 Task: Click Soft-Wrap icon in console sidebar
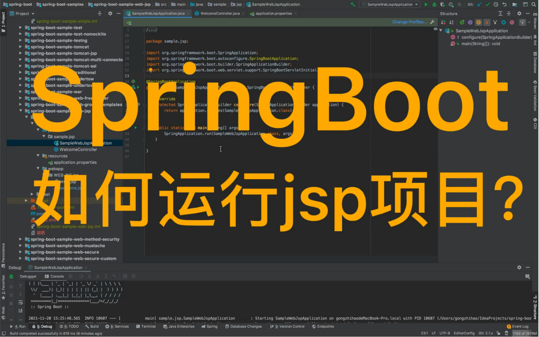(20, 302)
